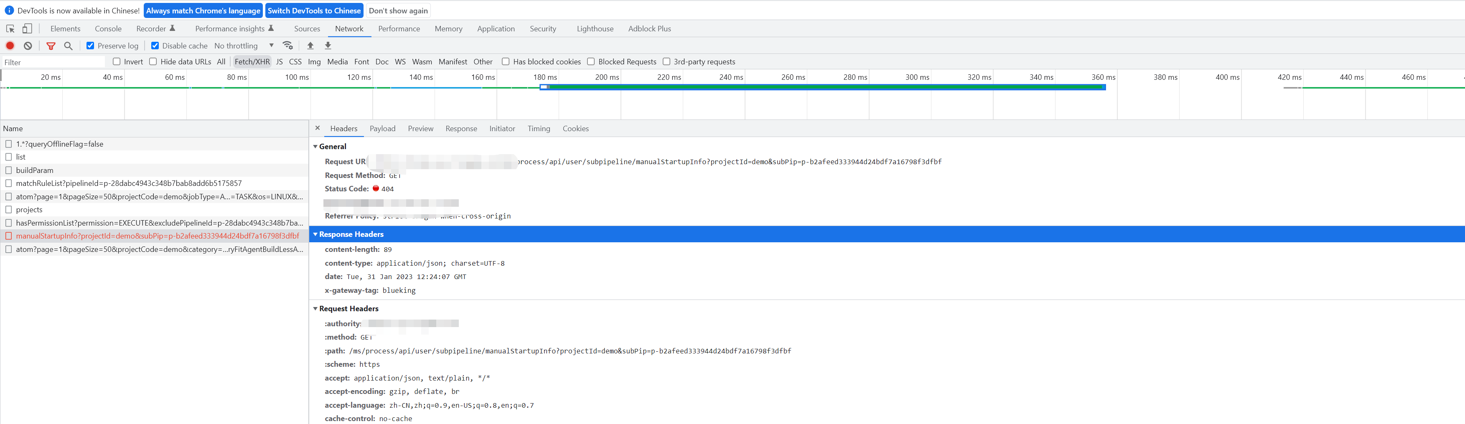Export HAR file via download icon
The width and height of the screenshot is (1465, 424).
tap(328, 46)
